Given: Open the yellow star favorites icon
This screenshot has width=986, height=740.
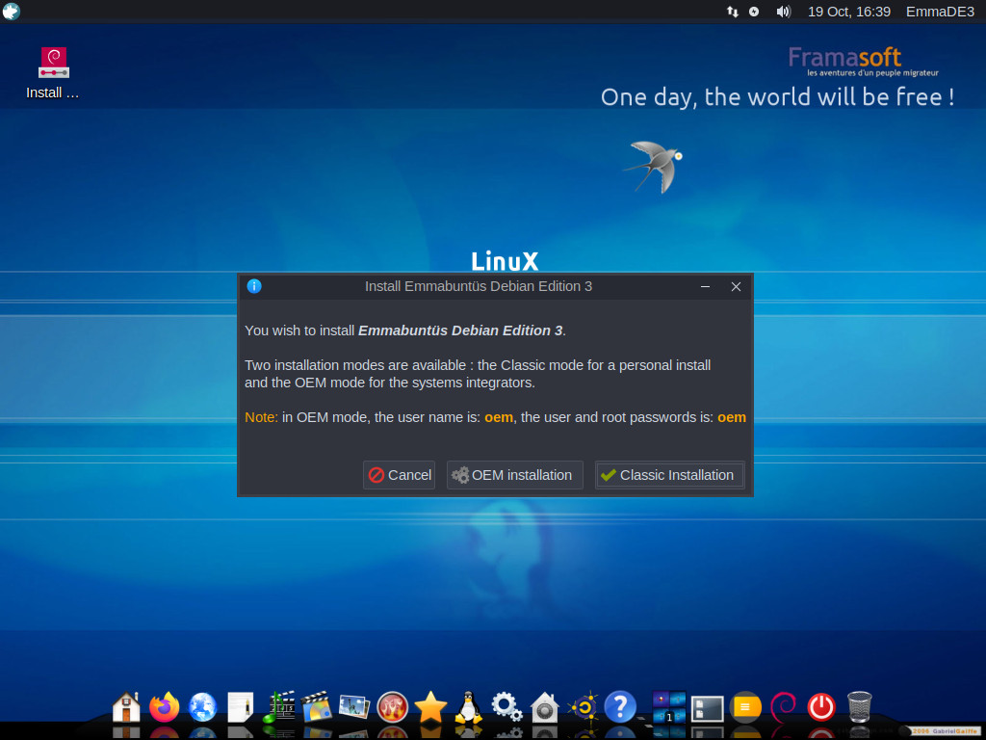Looking at the screenshot, I should [x=430, y=707].
